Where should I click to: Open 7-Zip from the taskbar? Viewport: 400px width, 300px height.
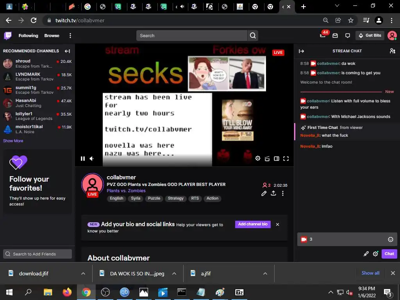(x=239, y=292)
